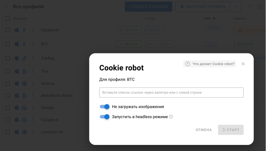The width and height of the screenshot is (266, 151).
Task: Click the refresh icon in top toolbar
Action: point(259,6)
